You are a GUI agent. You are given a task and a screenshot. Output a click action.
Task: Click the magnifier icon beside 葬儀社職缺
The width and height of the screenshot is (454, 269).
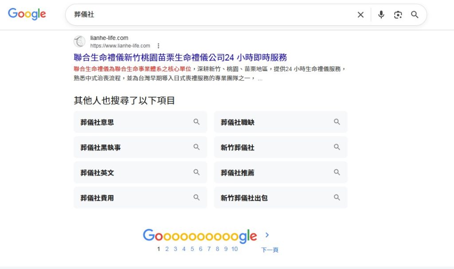pos(337,122)
